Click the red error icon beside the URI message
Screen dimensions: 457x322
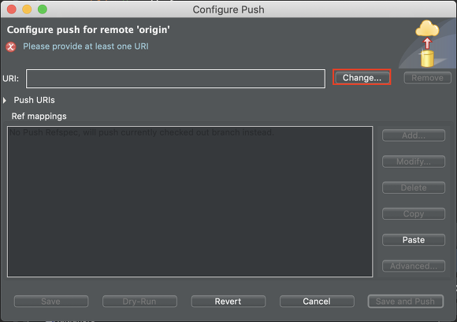pyautogui.click(x=11, y=46)
